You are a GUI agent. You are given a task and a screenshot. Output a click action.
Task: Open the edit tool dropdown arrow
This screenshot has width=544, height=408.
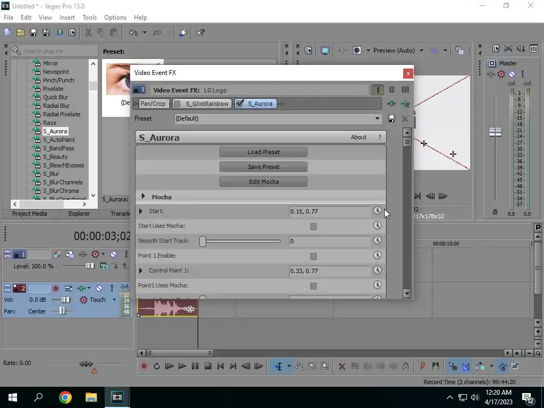click(288, 366)
